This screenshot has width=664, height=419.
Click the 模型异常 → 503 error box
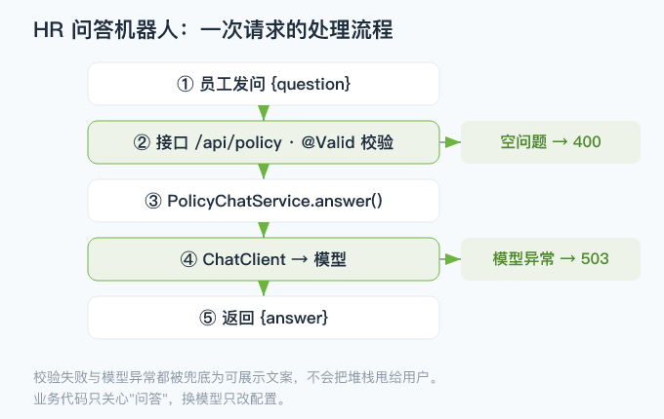pyautogui.click(x=551, y=259)
